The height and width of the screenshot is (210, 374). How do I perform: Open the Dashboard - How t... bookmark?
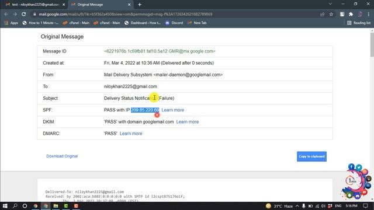[143, 23]
